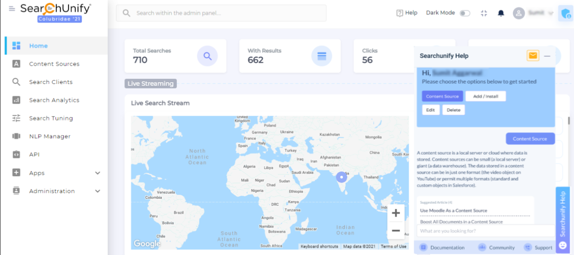Click the Help question mark icon
This screenshot has height=255, width=574.
[400, 13]
